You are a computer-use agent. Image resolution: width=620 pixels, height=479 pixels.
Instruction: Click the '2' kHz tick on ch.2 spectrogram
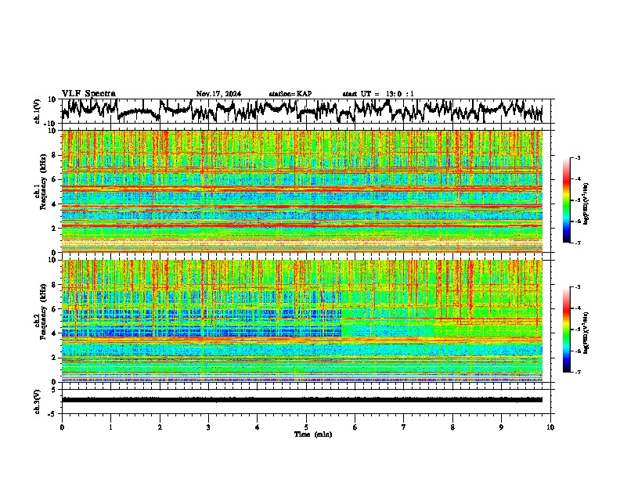(54, 358)
